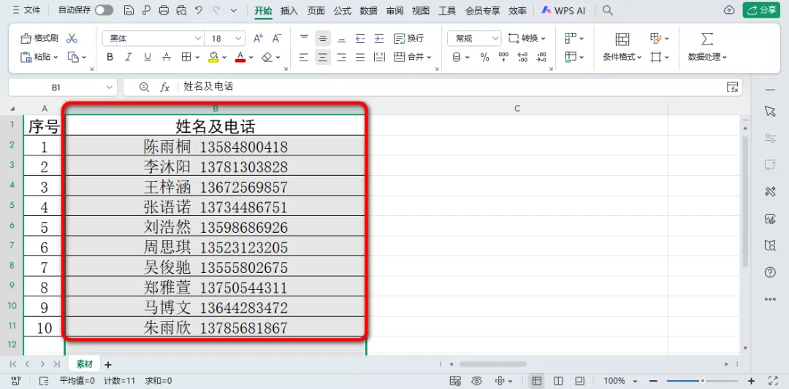Click the Increase Indent icon
Viewport: 789px width, 389px height.
pos(379,38)
